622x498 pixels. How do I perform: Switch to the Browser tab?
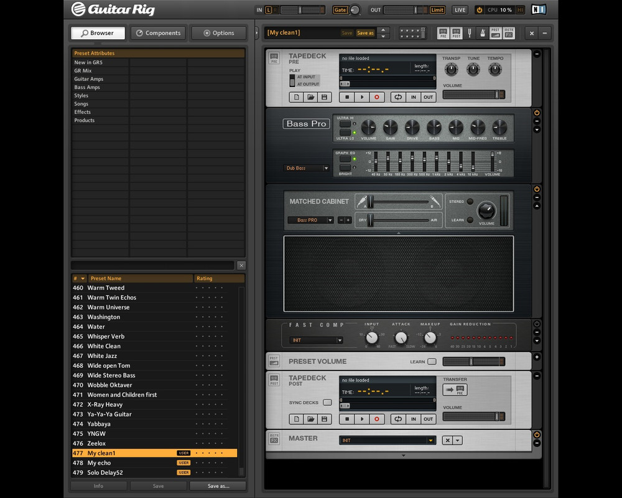(x=98, y=33)
